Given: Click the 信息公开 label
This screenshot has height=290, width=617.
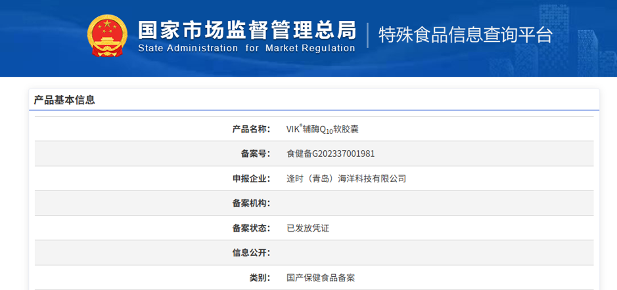Looking at the screenshot, I should [252, 253].
